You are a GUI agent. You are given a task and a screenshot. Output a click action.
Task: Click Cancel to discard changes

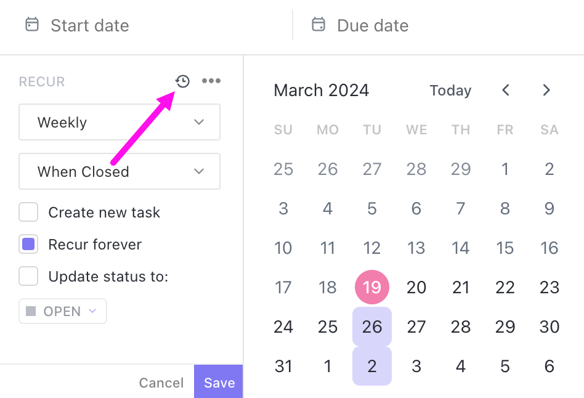pos(161,383)
